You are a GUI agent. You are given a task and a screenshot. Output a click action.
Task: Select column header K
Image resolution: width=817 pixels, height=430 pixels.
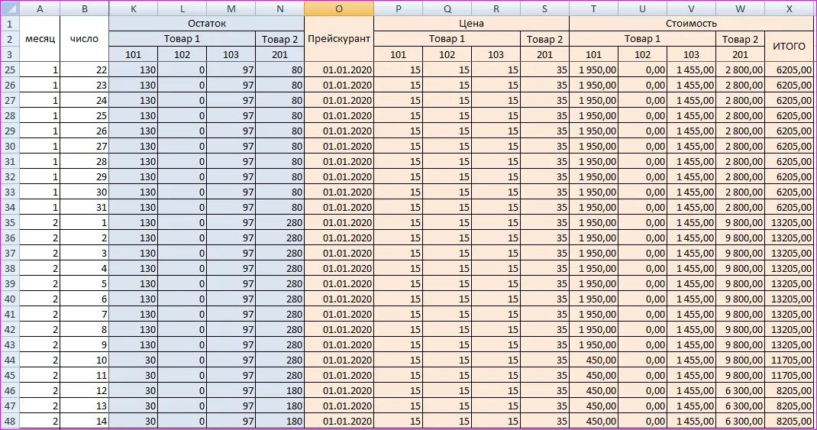point(134,8)
